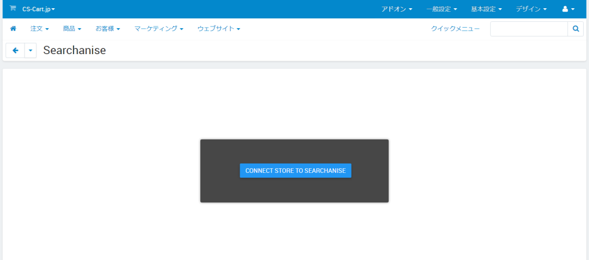Screen dimensions: 589x260
Task: Focus the top search input field
Action: coord(529,28)
